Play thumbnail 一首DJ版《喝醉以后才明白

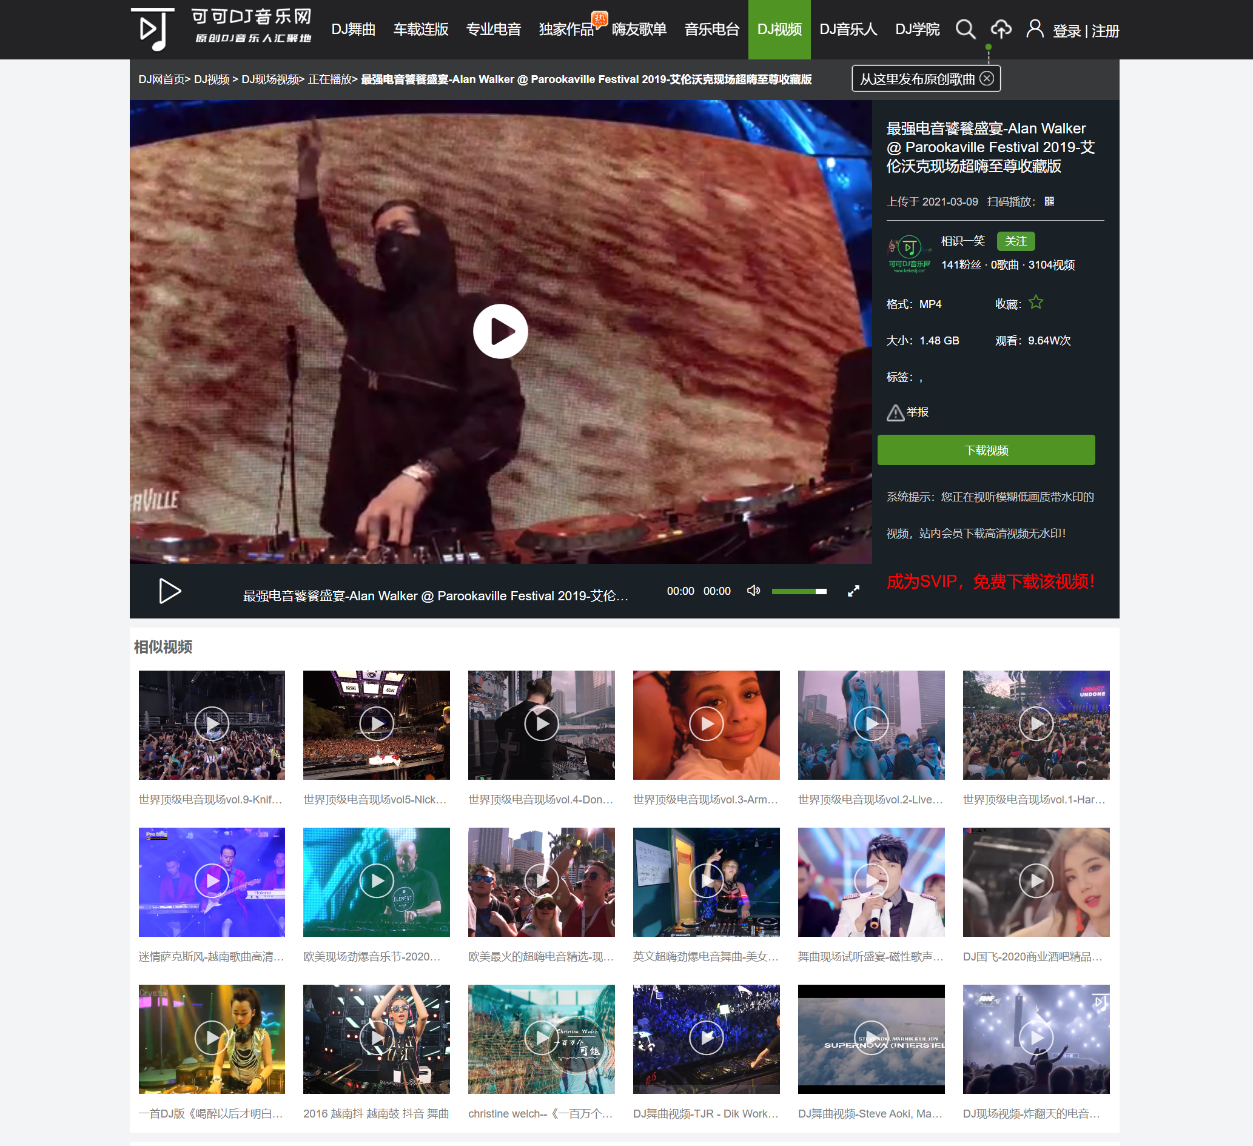211,1039
